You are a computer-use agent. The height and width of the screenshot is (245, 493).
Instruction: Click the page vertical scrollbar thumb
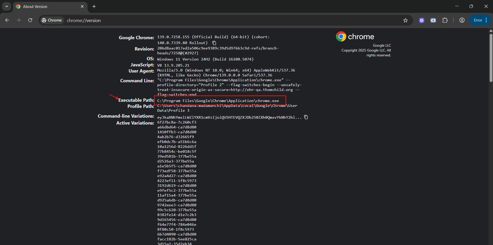(491, 58)
